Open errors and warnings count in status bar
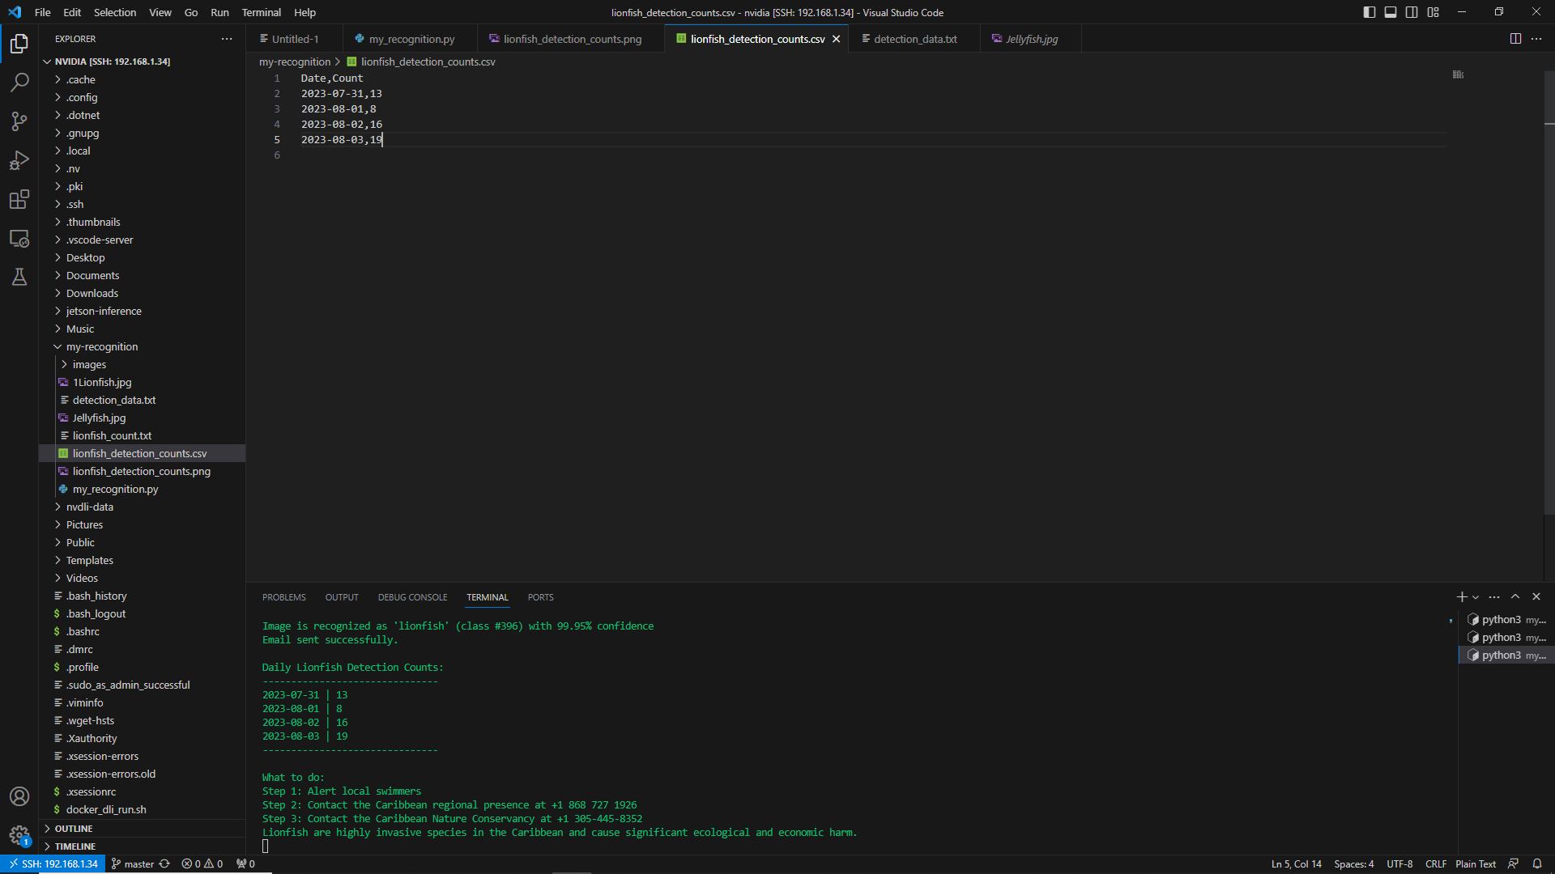This screenshot has width=1555, height=874. click(x=202, y=864)
